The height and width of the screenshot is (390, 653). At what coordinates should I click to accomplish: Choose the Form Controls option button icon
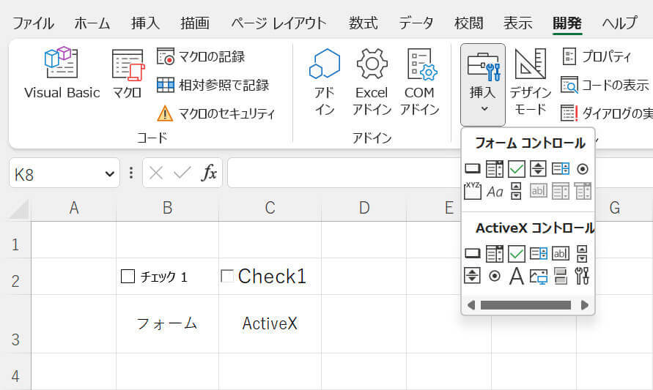(x=583, y=169)
